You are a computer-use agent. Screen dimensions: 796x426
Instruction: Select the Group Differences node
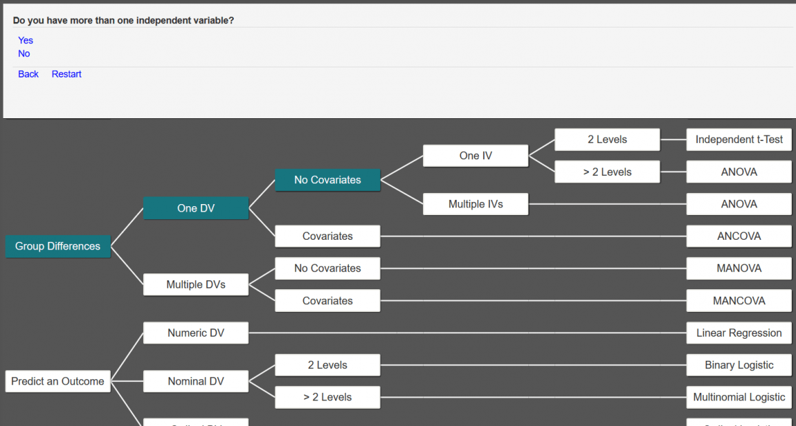58,246
